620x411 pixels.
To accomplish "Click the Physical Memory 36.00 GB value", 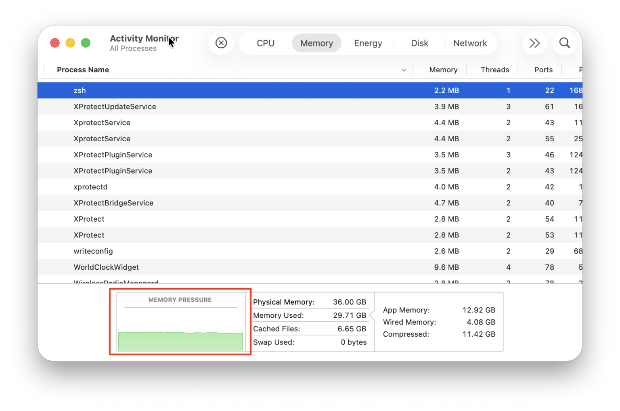I will tap(350, 302).
